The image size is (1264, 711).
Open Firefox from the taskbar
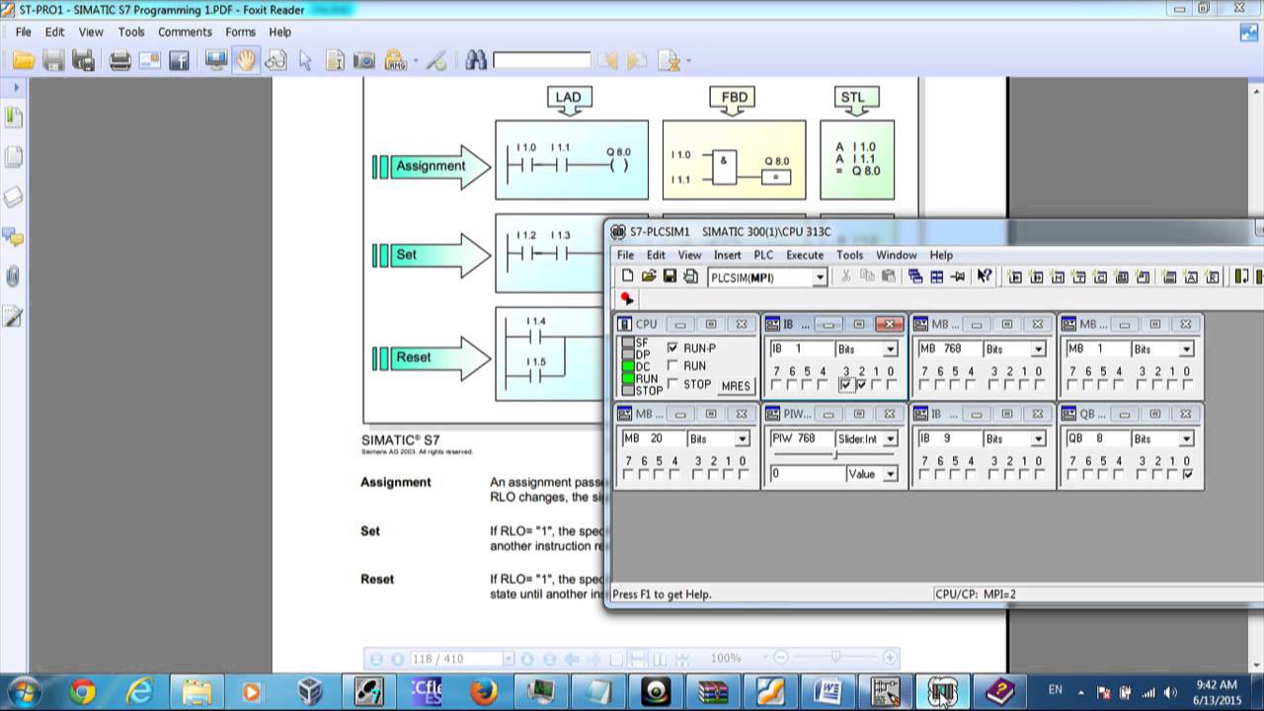tap(483, 691)
